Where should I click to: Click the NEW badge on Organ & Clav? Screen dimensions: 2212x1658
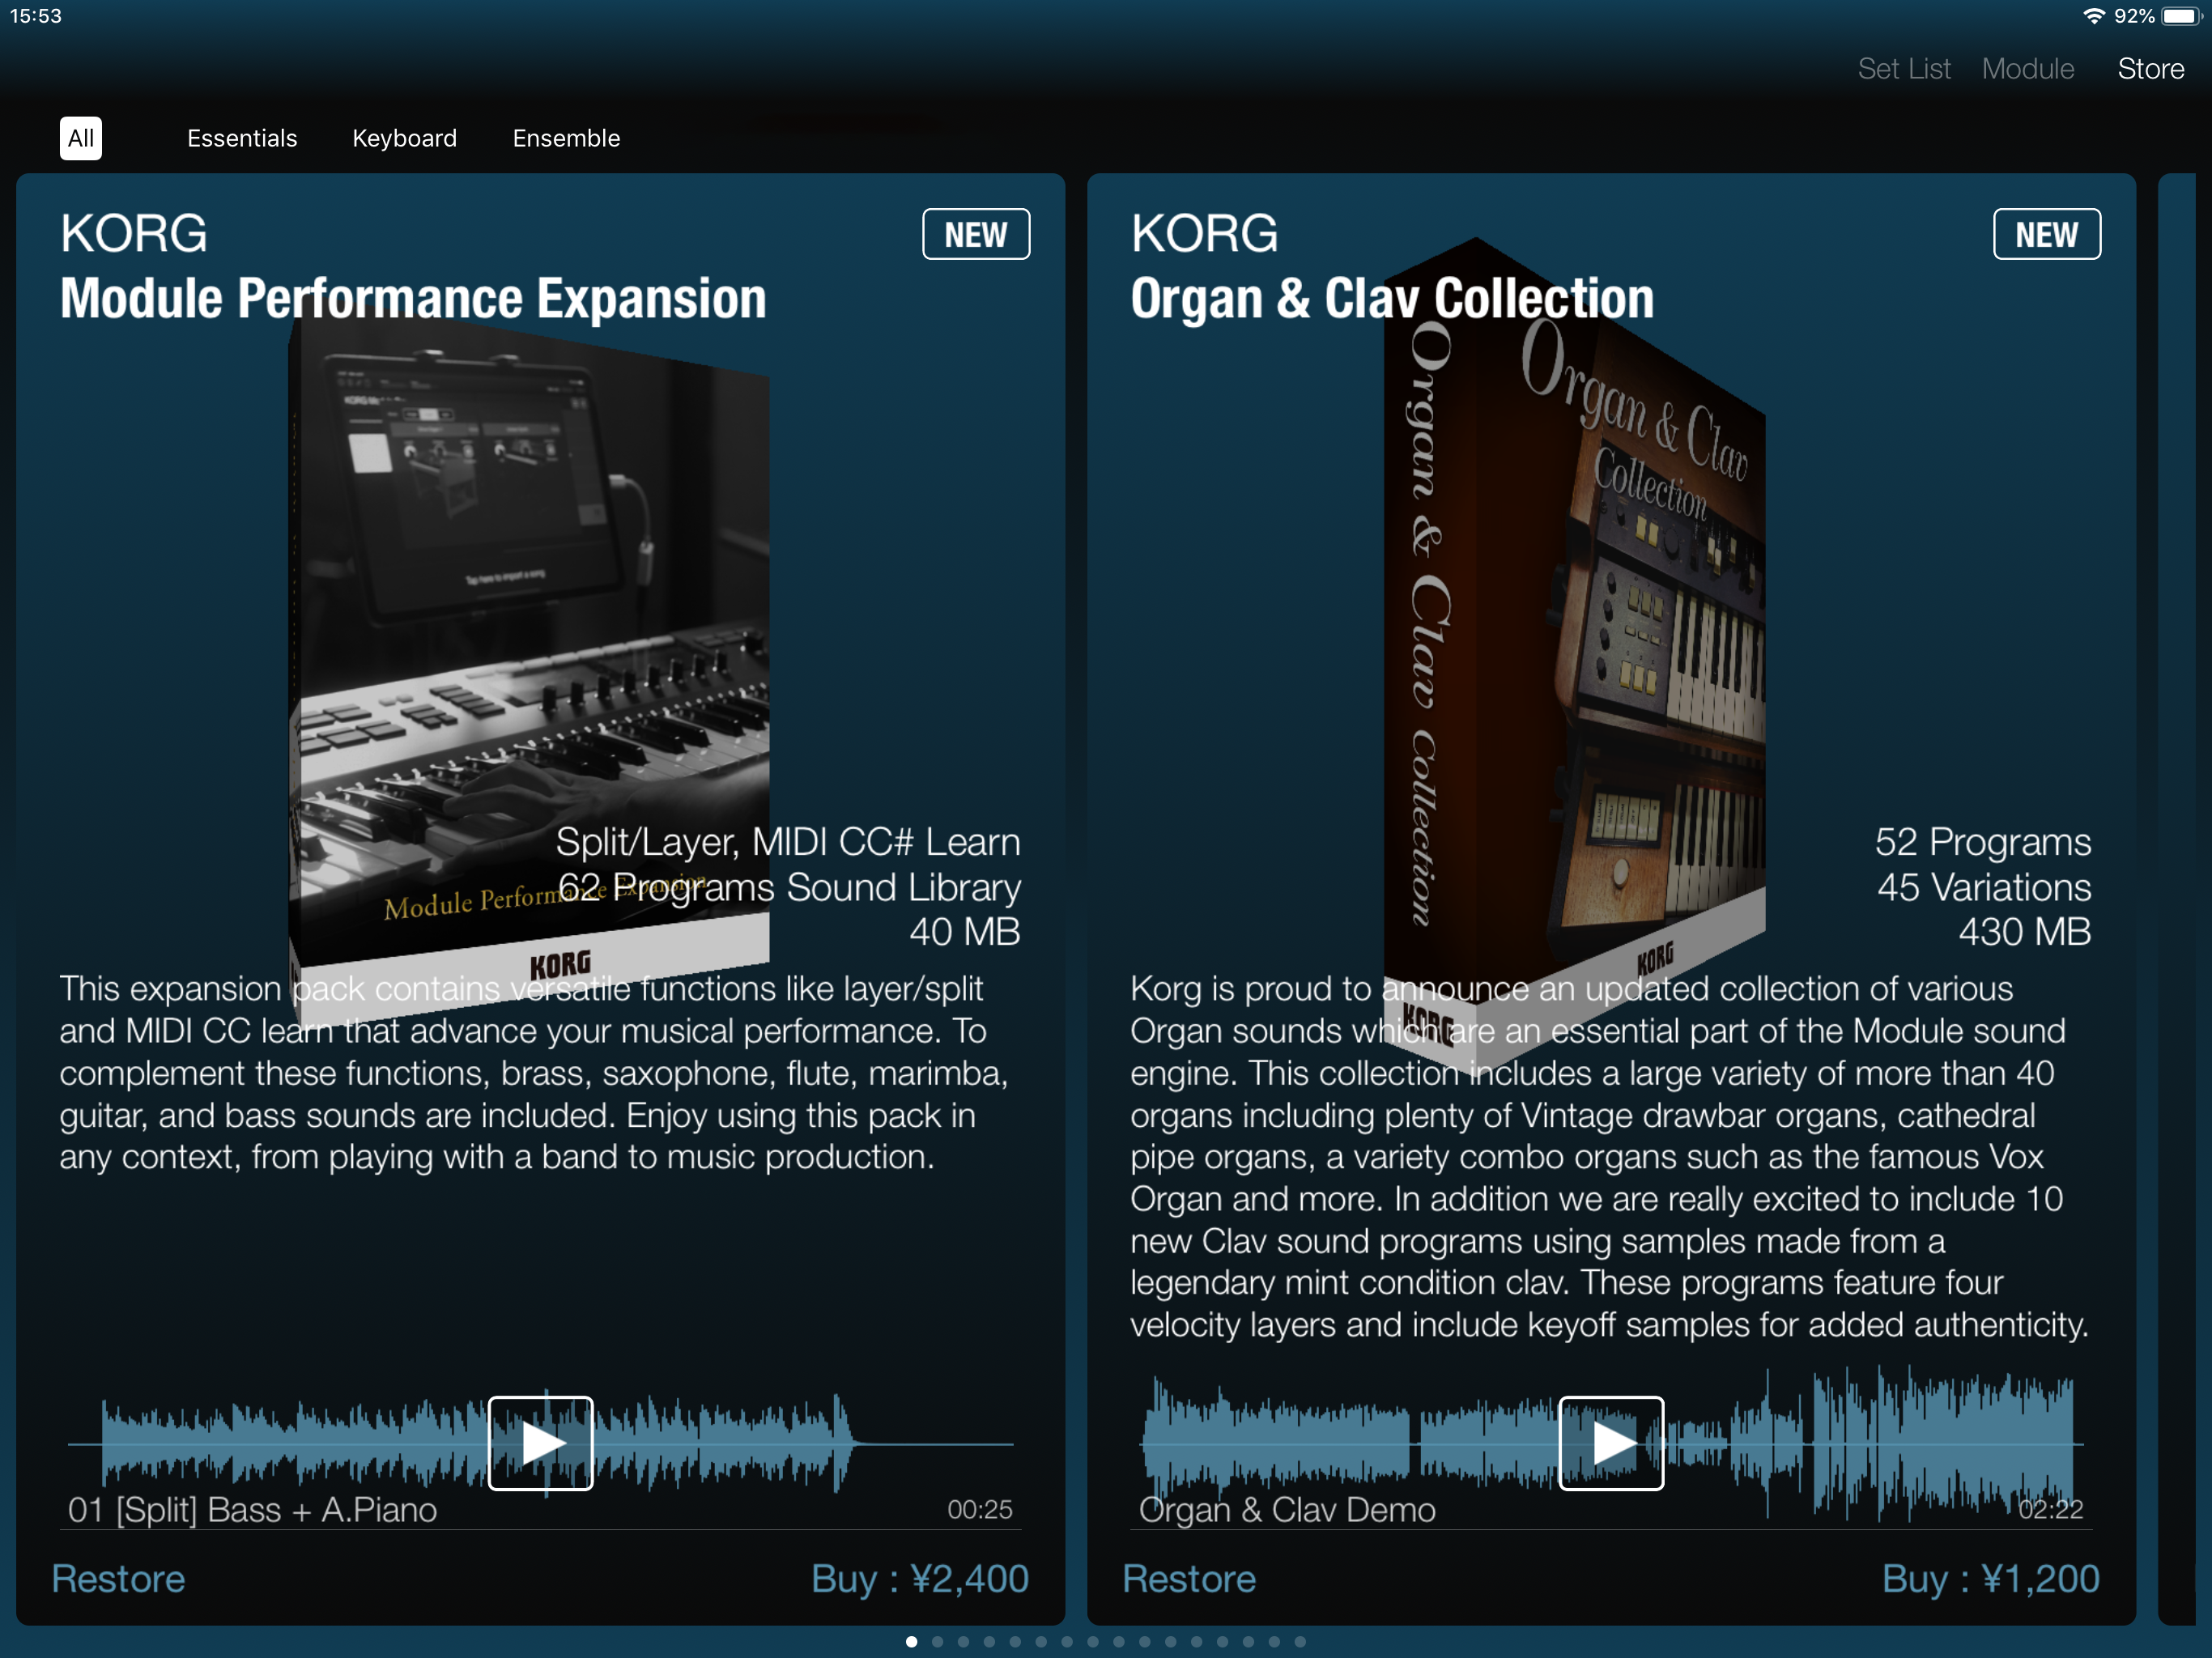(x=2046, y=234)
